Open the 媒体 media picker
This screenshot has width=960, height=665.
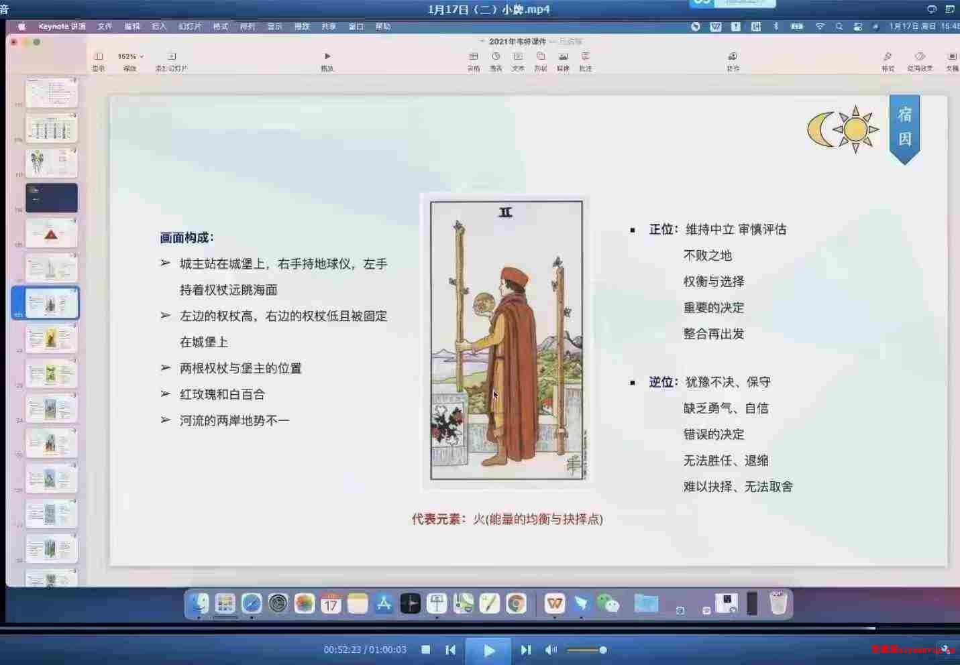pos(564,57)
